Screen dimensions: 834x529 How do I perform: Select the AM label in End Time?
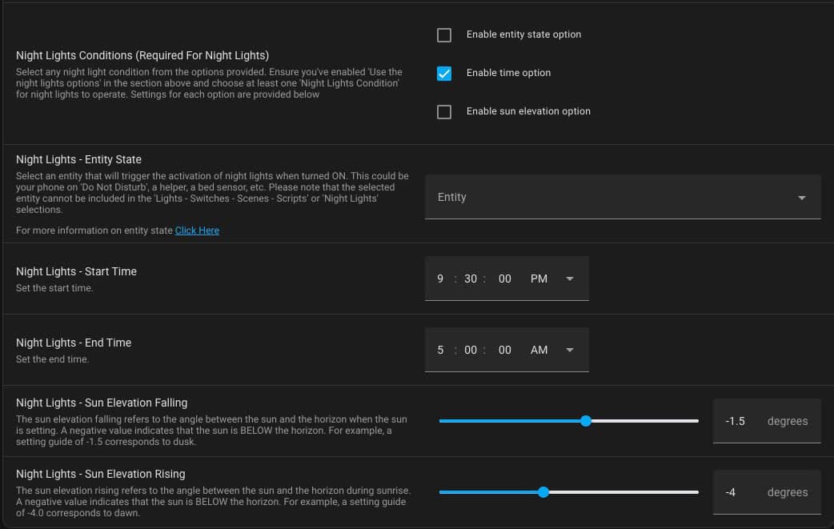[x=539, y=351]
